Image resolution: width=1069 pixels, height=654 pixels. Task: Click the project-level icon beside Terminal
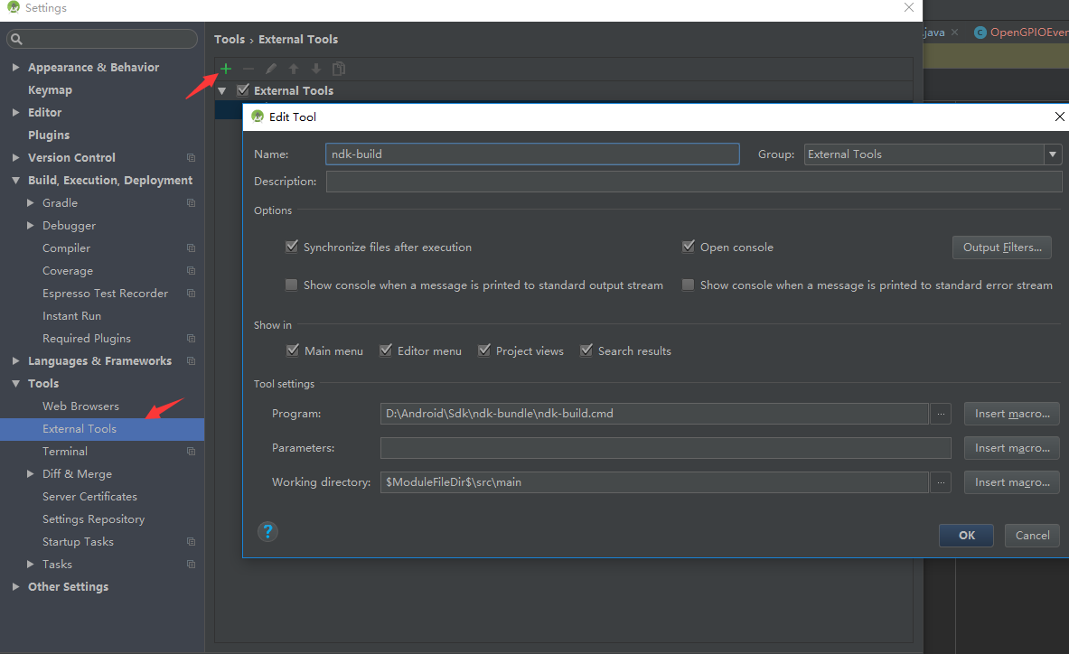[x=191, y=452]
